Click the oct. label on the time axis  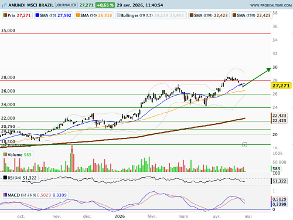[21, 216]
